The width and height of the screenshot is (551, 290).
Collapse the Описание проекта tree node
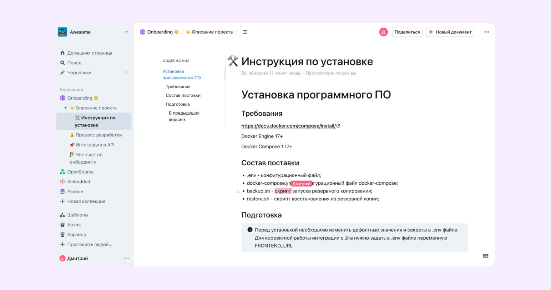pos(66,108)
